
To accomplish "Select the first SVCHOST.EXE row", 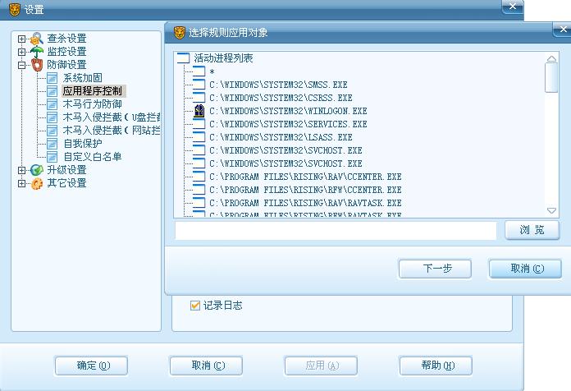I will point(285,150).
